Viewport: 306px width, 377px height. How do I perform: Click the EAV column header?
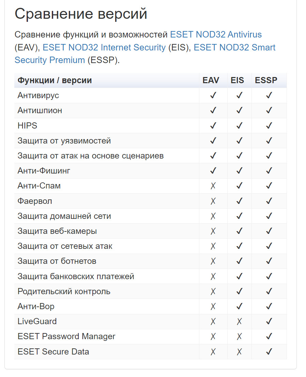[211, 80]
